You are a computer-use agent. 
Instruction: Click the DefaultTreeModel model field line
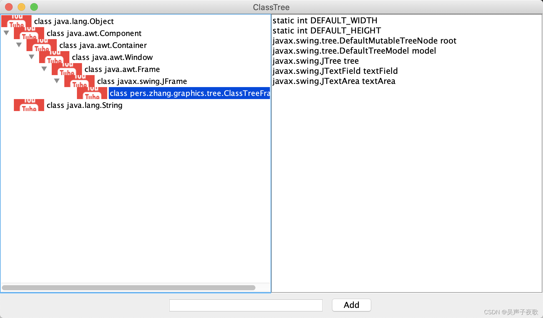[x=354, y=51]
